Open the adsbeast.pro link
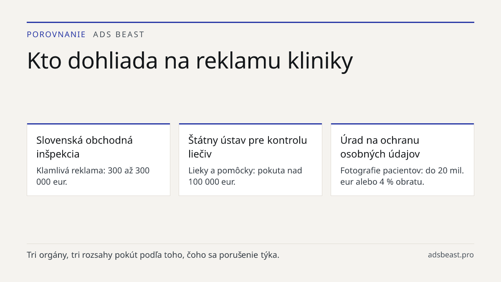Viewport: 501px width, 282px height. [451, 255]
